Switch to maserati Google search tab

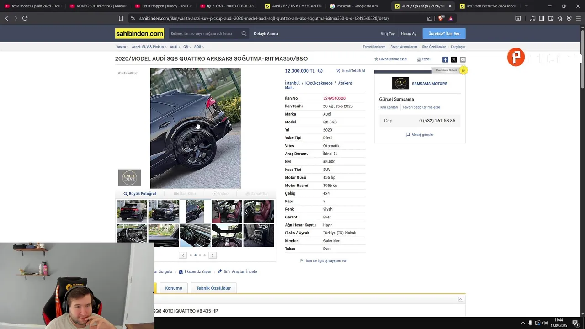(x=359, y=6)
